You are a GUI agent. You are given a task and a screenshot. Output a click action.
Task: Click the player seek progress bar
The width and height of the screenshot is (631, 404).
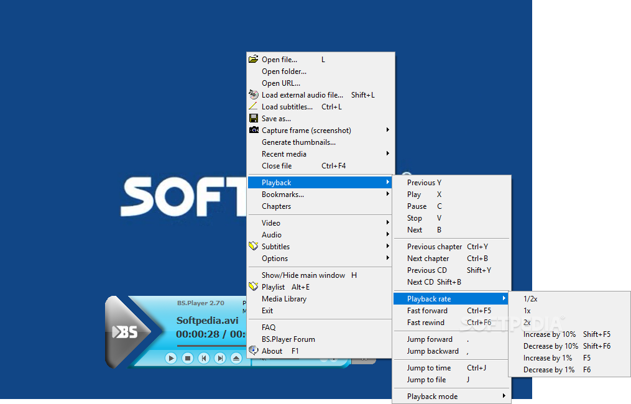(x=211, y=346)
